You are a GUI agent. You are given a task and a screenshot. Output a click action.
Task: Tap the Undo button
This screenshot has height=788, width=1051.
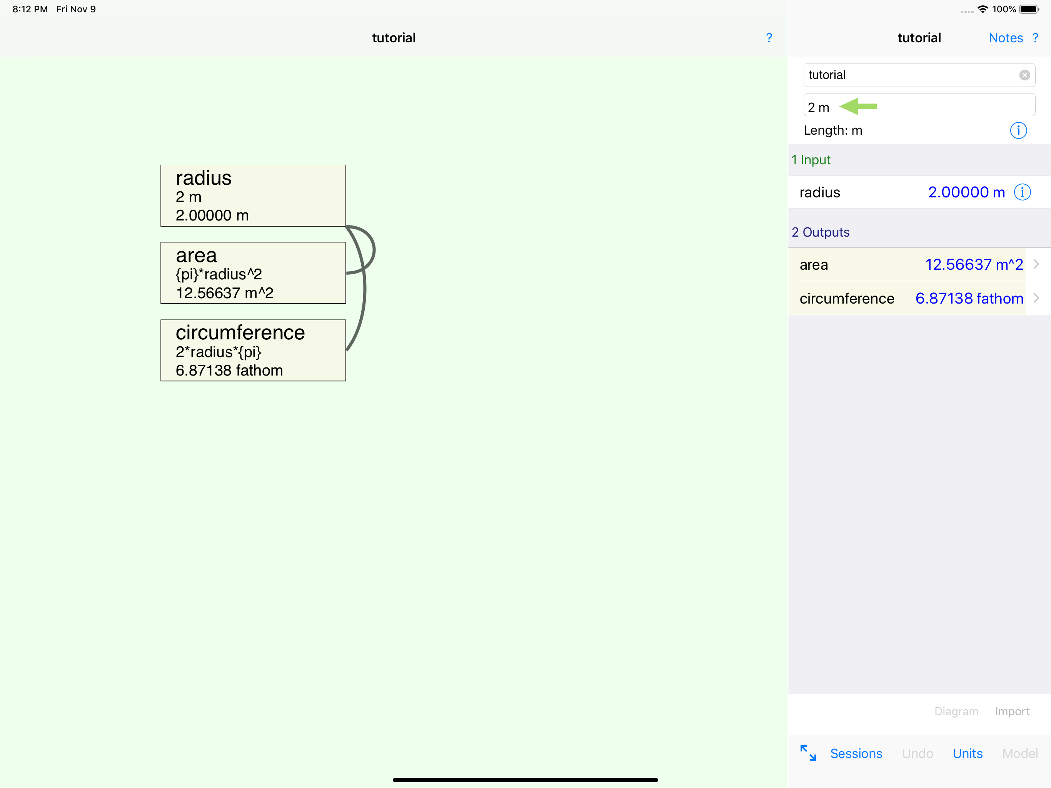point(917,753)
